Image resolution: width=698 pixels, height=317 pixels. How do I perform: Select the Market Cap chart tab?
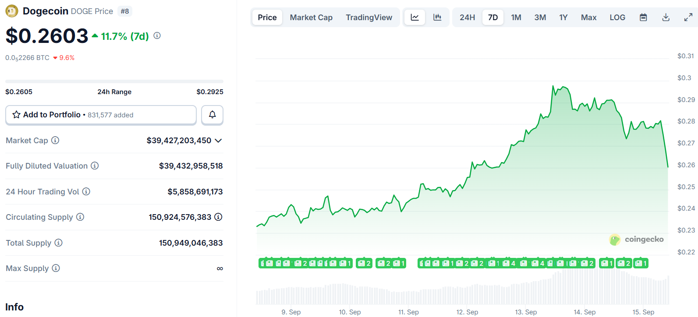point(311,18)
